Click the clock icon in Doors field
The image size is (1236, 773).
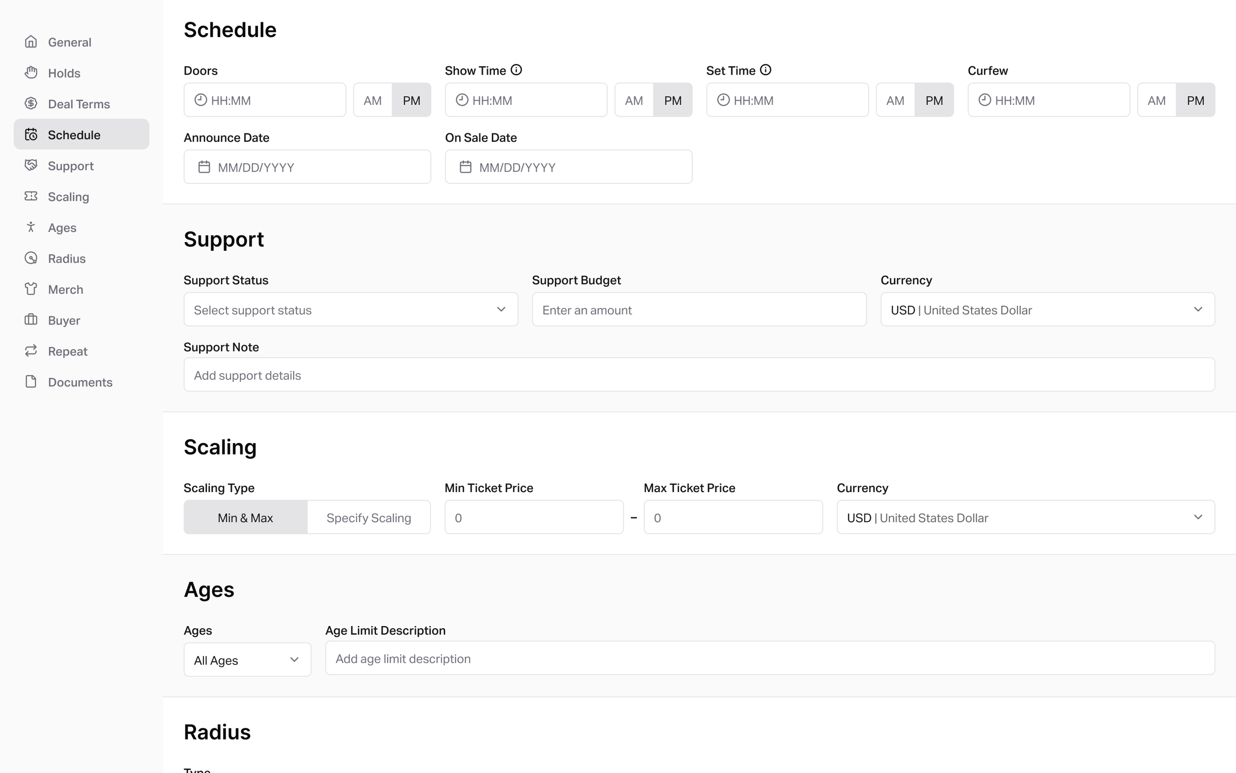pos(201,100)
